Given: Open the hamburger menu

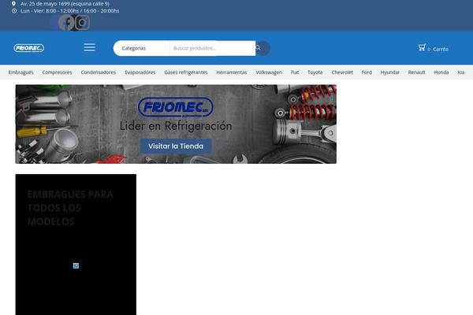Looking at the screenshot, I should [x=90, y=47].
